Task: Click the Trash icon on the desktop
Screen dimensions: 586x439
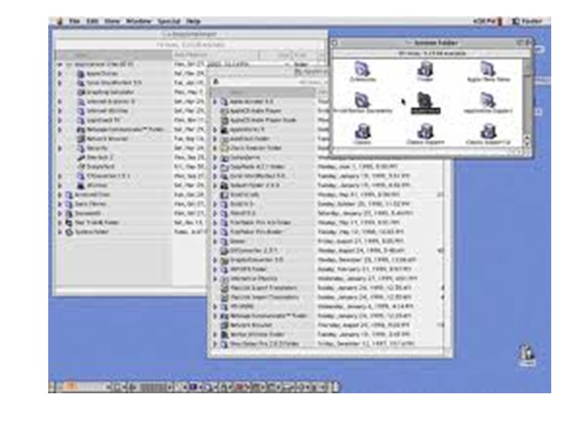Action: coord(527,355)
